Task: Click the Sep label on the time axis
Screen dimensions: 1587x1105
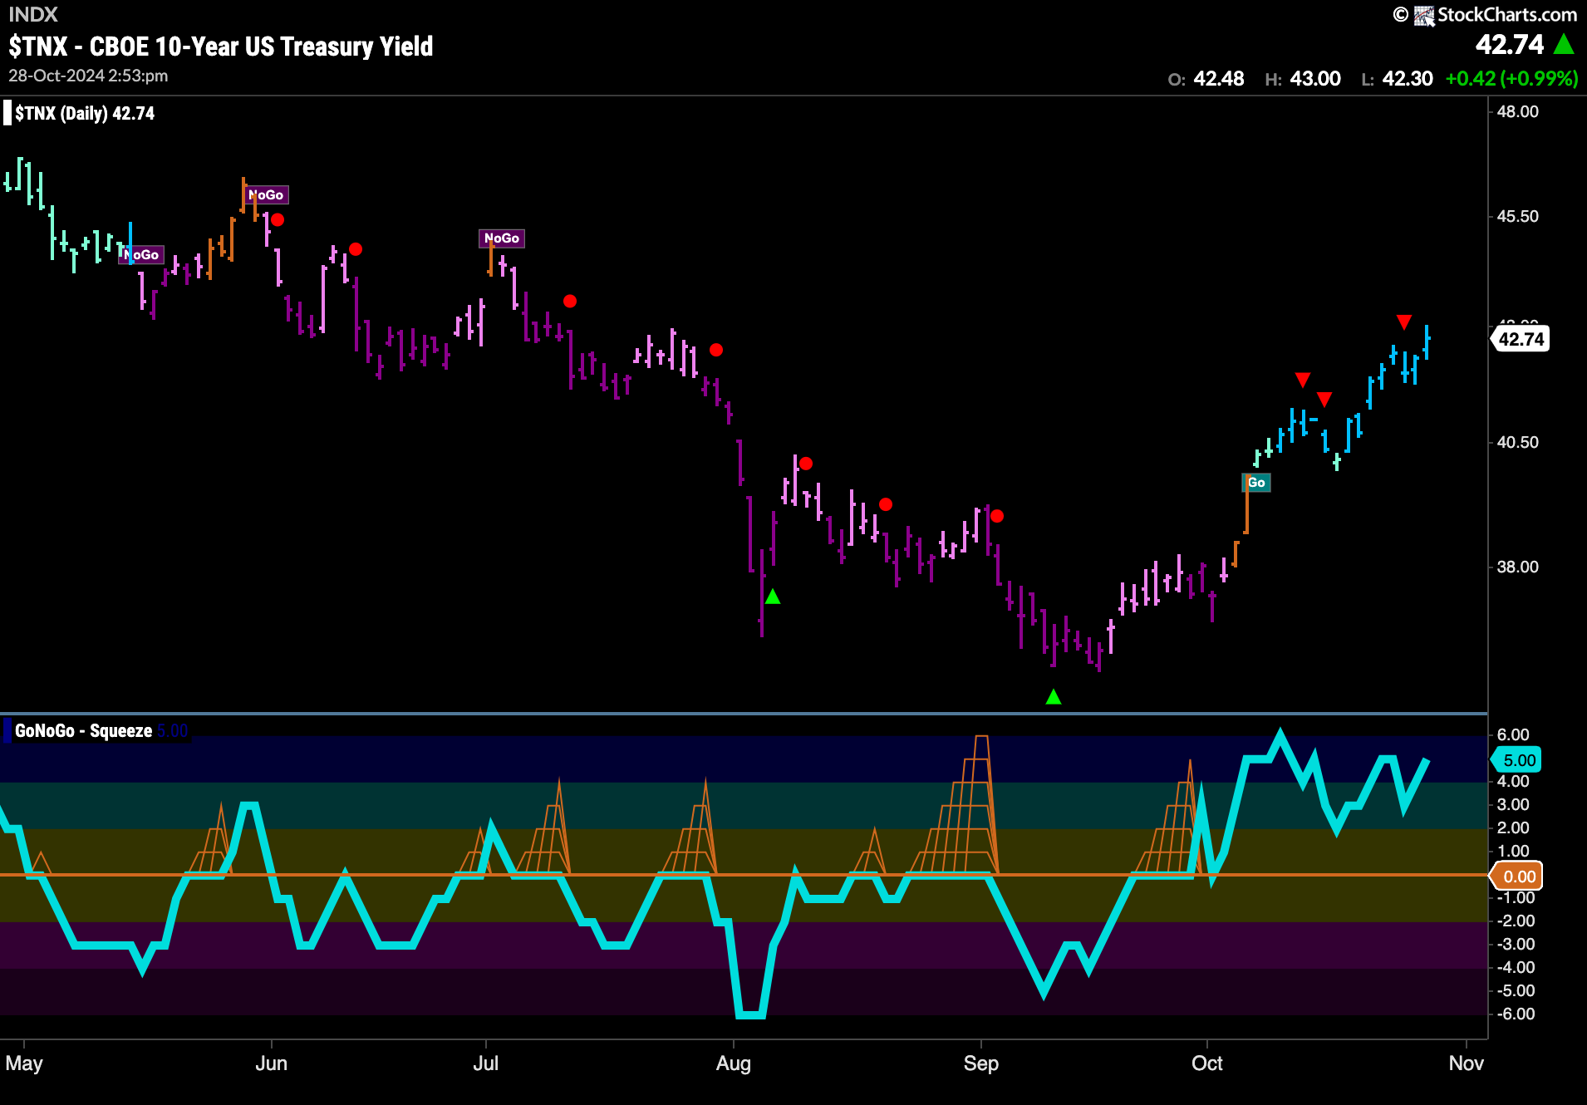Action: pyautogui.click(x=981, y=1063)
